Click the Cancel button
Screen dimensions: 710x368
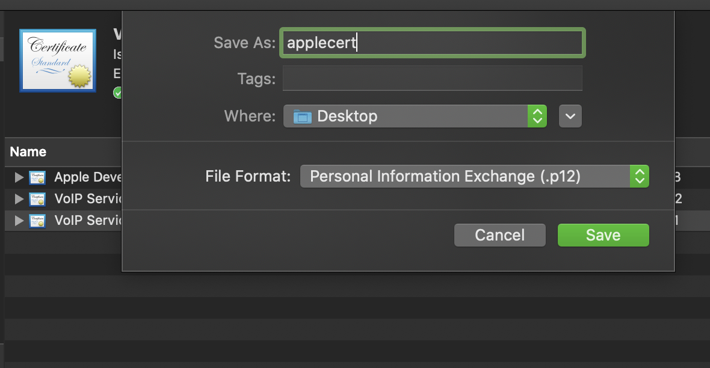point(499,235)
